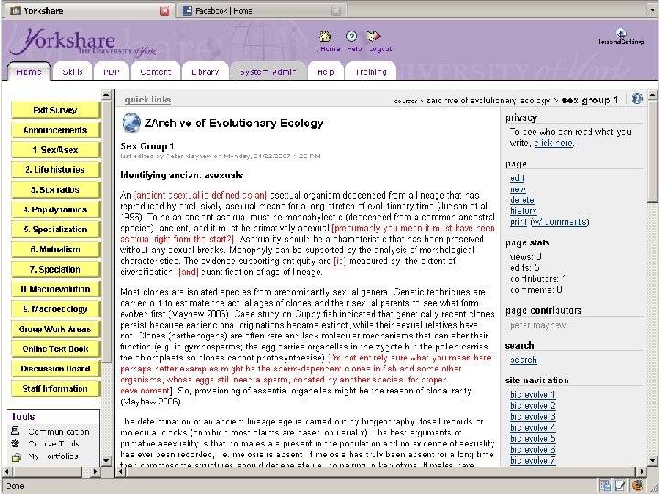The height and width of the screenshot is (494, 659).
Task: Click the w/ comments print link
Action: (x=558, y=222)
